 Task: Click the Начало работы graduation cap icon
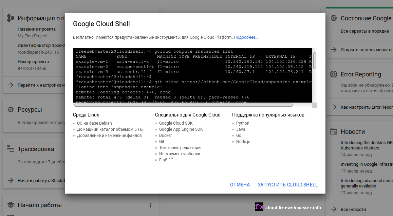[11, 205]
